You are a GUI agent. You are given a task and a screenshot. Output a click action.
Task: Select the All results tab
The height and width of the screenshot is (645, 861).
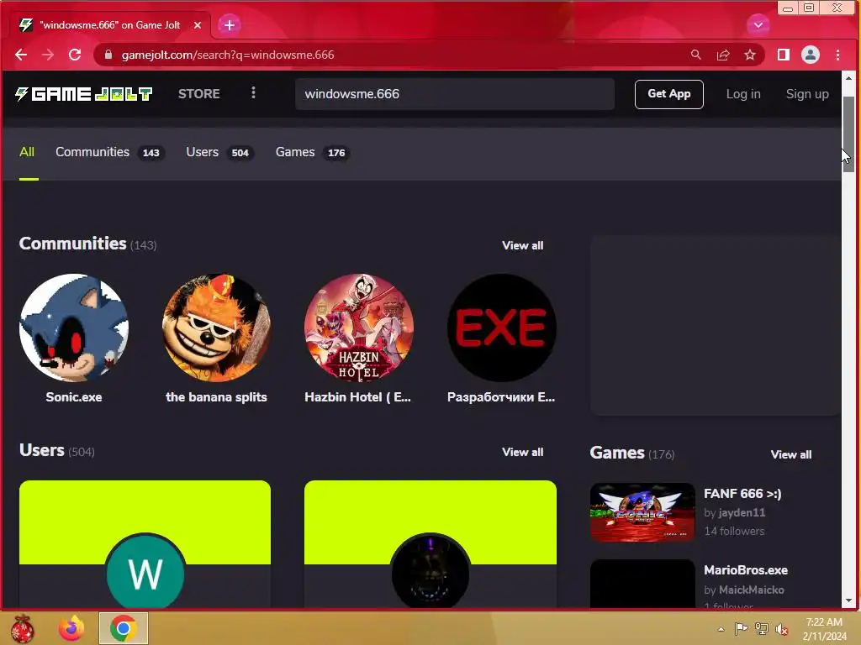point(27,152)
